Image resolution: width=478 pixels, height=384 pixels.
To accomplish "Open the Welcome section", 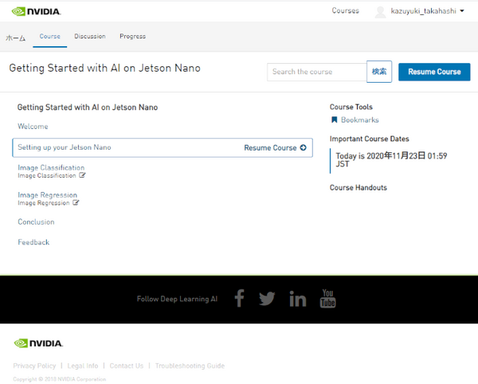I will coord(33,127).
